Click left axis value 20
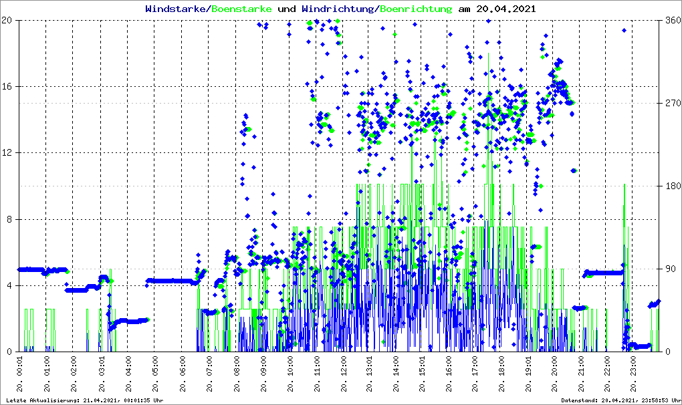This screenshot has width=682, height=405. click(x=6, y=20)
